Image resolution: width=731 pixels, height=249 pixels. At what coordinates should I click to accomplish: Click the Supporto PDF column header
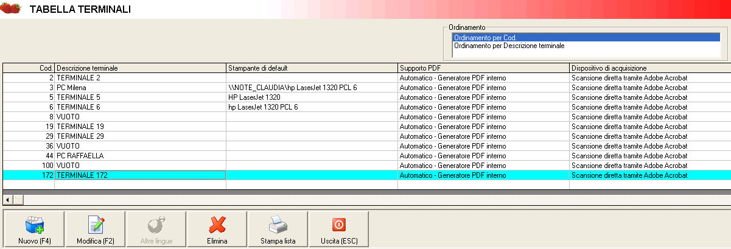pyautogui.click(x=484, y=68)
